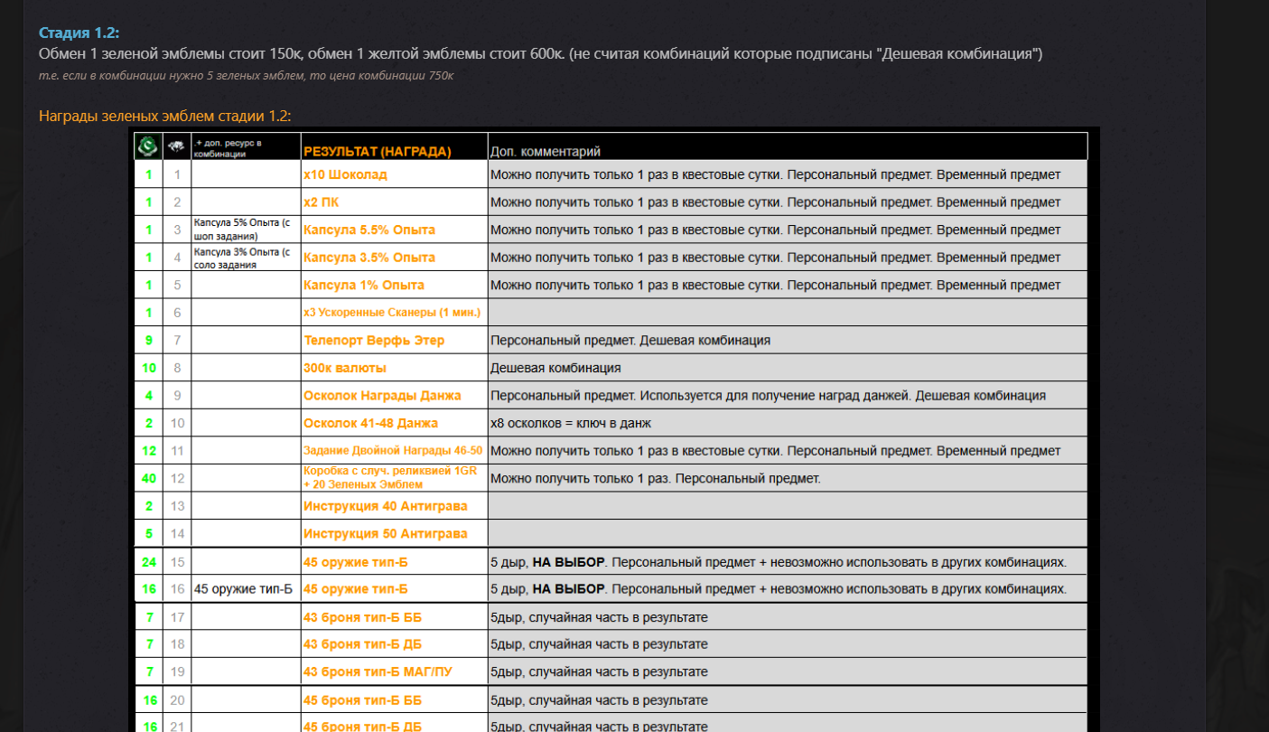Viewport: 1269px width, 732px height.
Task: Click the green emblem icon in table header
Action: click(x=148, y=147)
